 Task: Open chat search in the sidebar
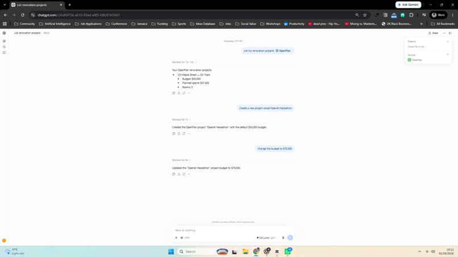click(x=4, y=47)
